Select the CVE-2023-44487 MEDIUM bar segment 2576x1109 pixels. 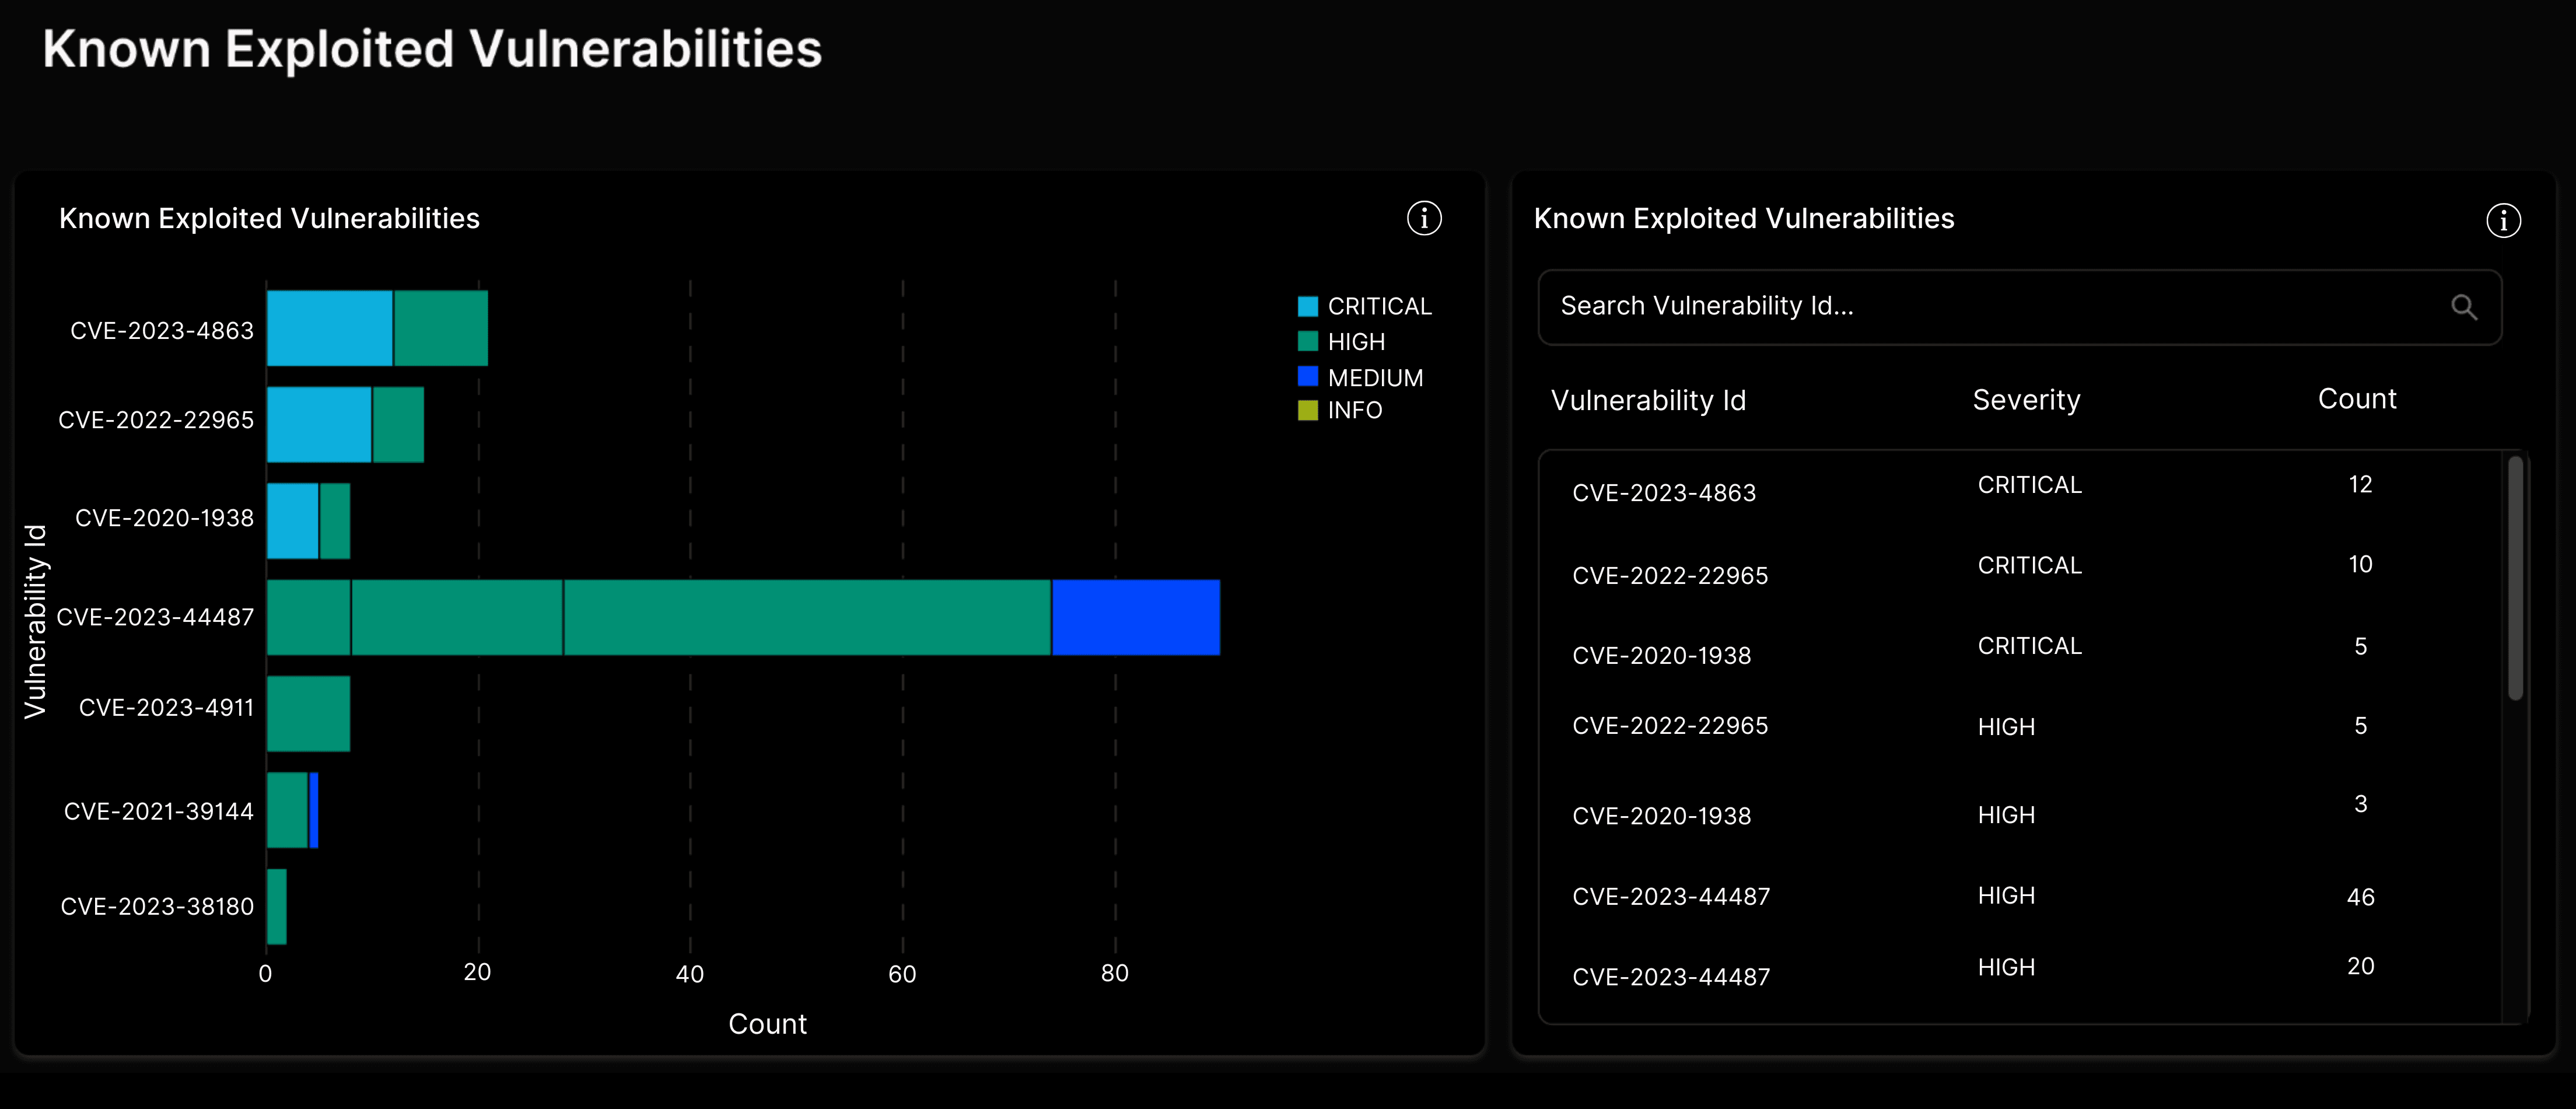[x=1135, y=617]
